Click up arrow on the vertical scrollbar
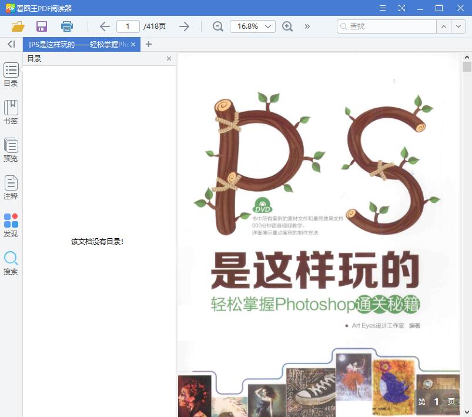This screenshot has height=417, width=472. (467, 57)
